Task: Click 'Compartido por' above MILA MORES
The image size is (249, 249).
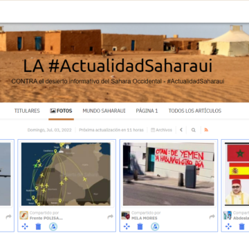Action: coord(146,213)
